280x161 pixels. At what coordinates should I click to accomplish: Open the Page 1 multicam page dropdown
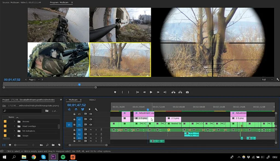34,80
